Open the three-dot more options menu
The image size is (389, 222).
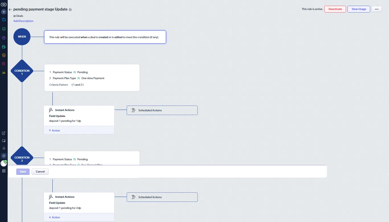point(377,9)
